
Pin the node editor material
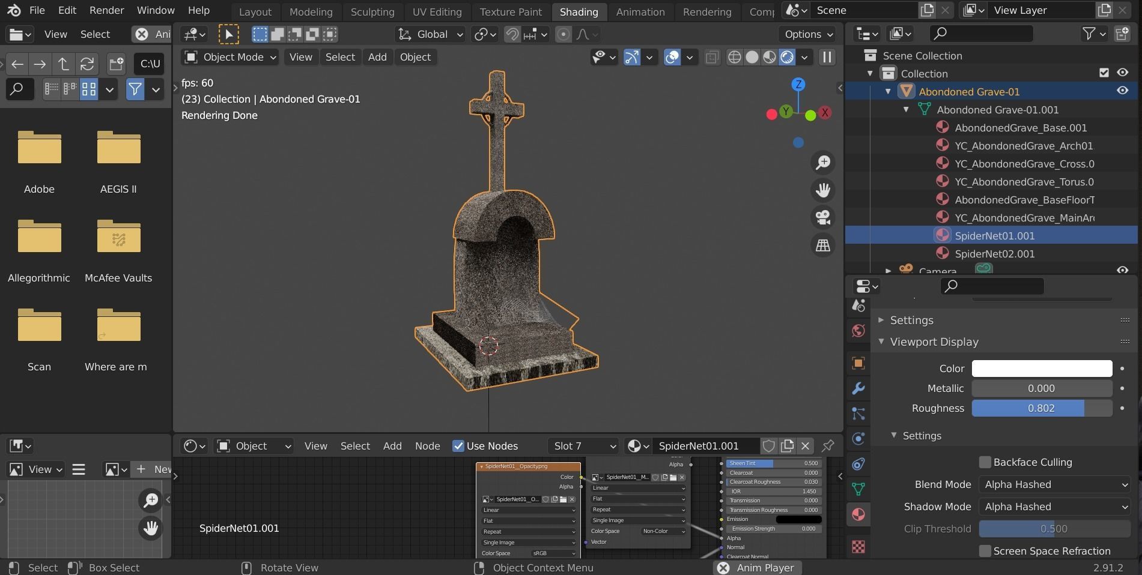point(828,446)
